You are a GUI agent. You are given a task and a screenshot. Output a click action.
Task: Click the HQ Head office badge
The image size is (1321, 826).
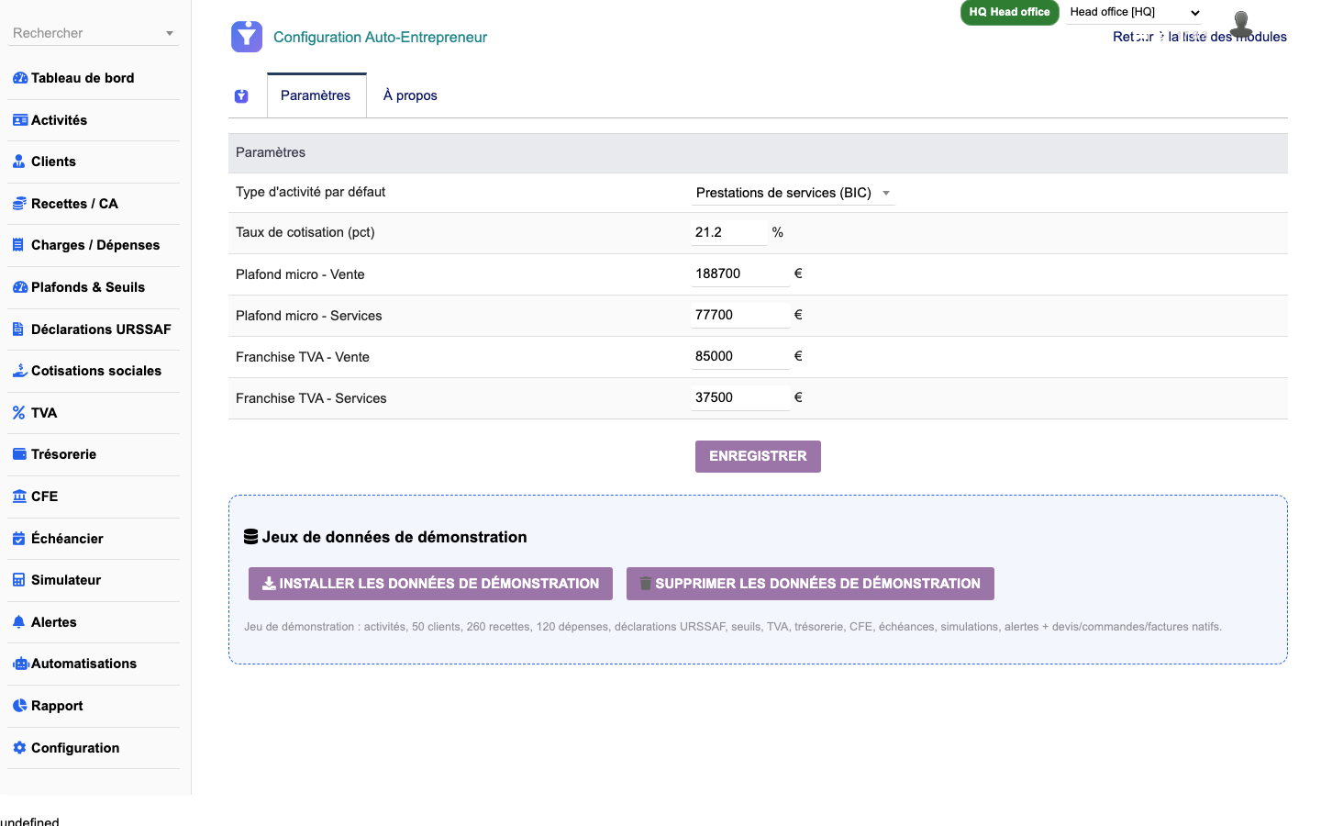pos(1009,12)
